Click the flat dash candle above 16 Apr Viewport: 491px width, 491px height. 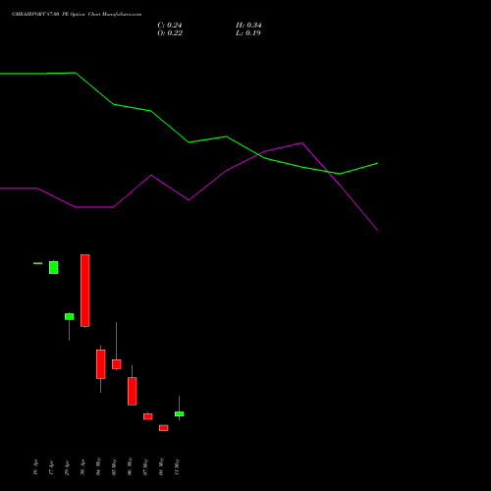coord(38,263)
